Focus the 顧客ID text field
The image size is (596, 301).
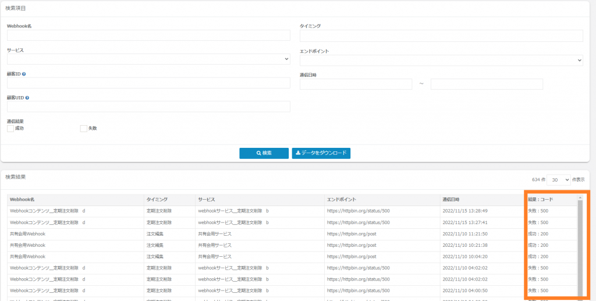pyautogui.click(x=148, y=83)
